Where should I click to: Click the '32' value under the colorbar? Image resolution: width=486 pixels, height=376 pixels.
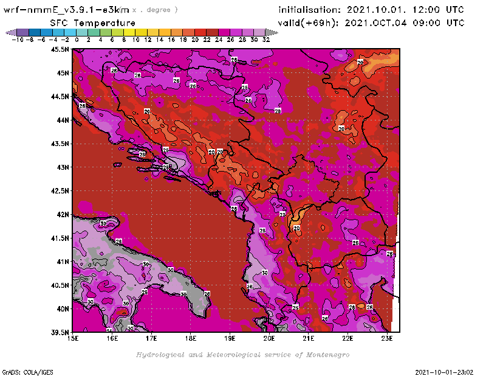click(266, 40)
